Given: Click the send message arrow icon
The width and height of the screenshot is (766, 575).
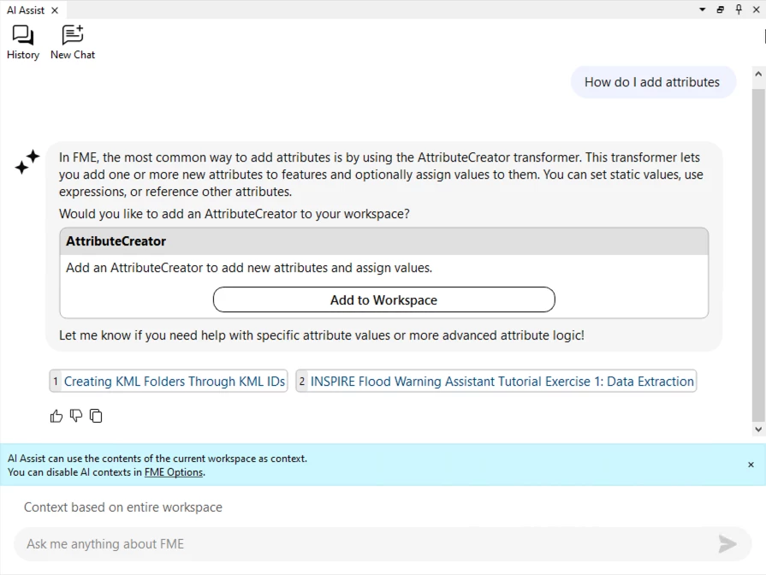Looking at the screenshot, I should coord(727,544).
